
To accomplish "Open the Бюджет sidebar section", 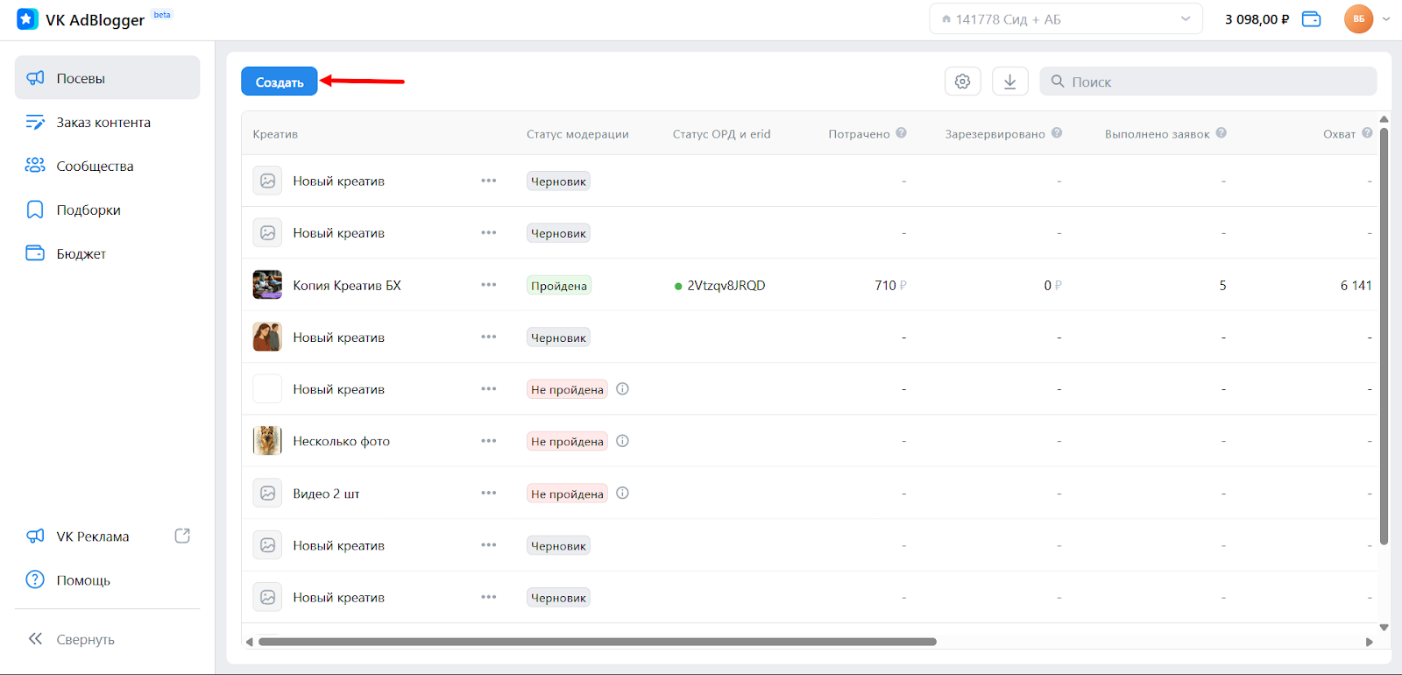I will 81,254.
